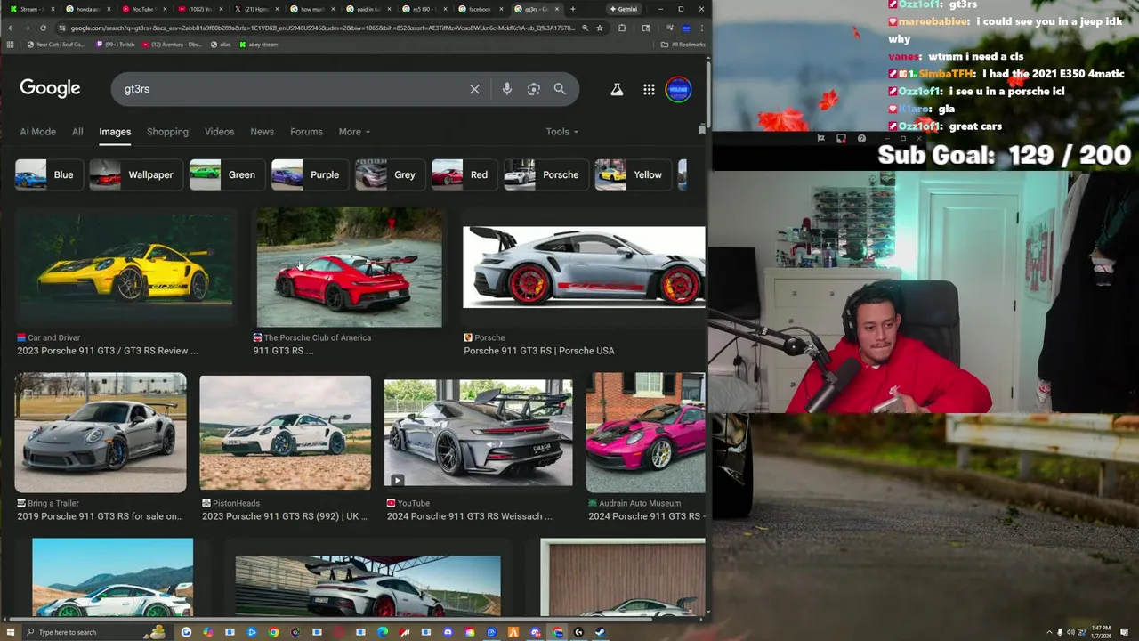Open '2019 Porsche 911 GT3 RS for sale' link
This screenshot has height=641, width=1139.
tap(100, 516)
